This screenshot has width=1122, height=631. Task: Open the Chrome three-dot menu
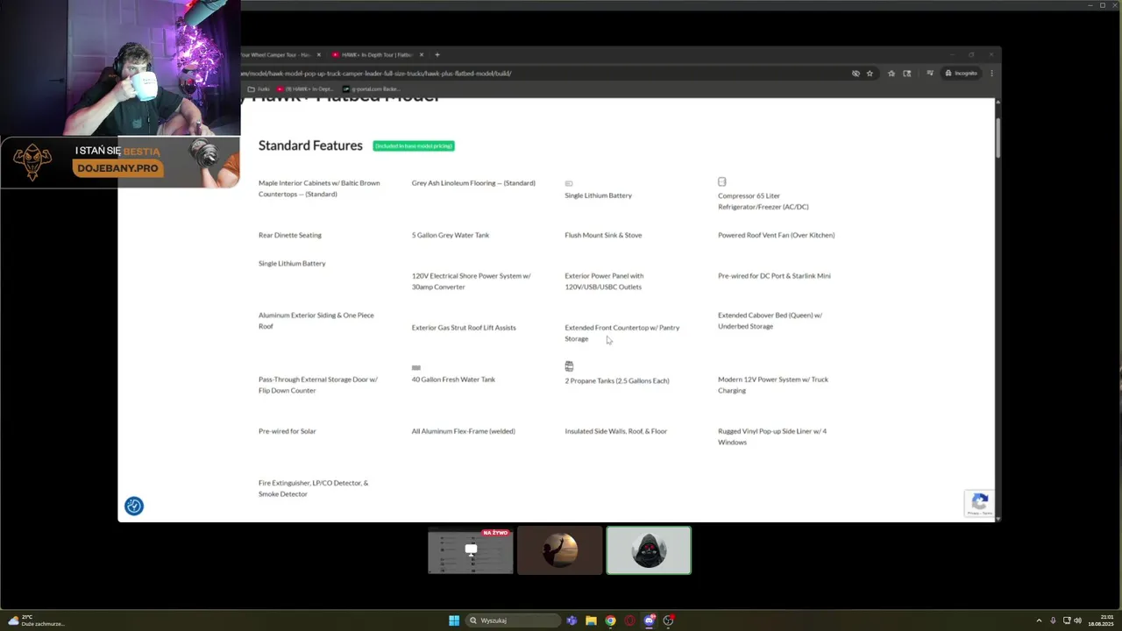click(991, 74)
